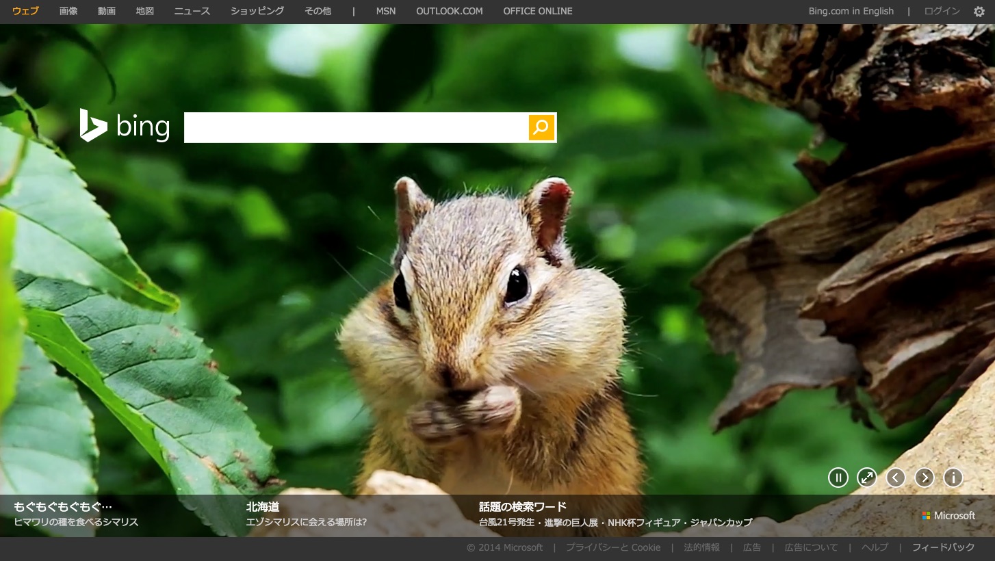This screenshot has height=561, width=995.
Task: Focus the Bing search text box
Action: (x=356, y=127)
